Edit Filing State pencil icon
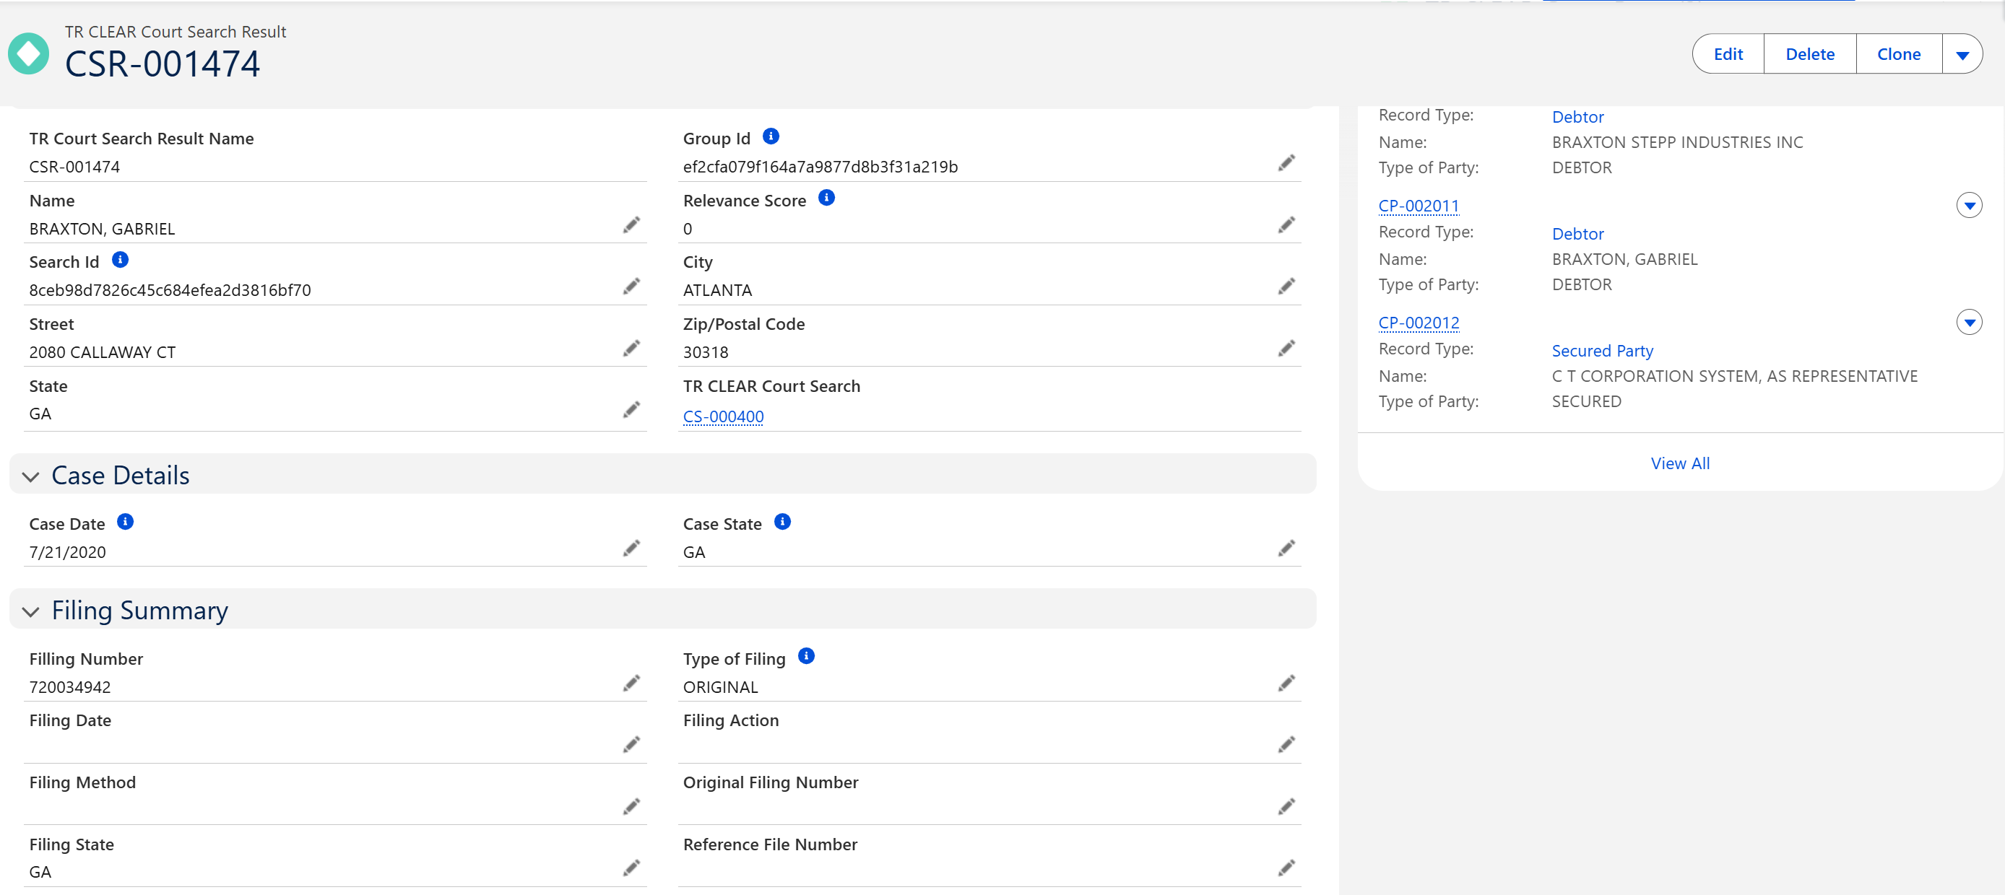2005x895 pixels. [x=631, y=867]
